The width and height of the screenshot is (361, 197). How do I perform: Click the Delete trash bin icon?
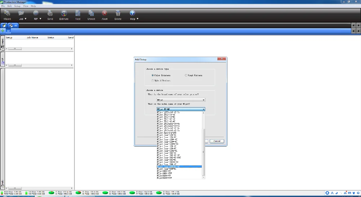click(x=118, y=13)
